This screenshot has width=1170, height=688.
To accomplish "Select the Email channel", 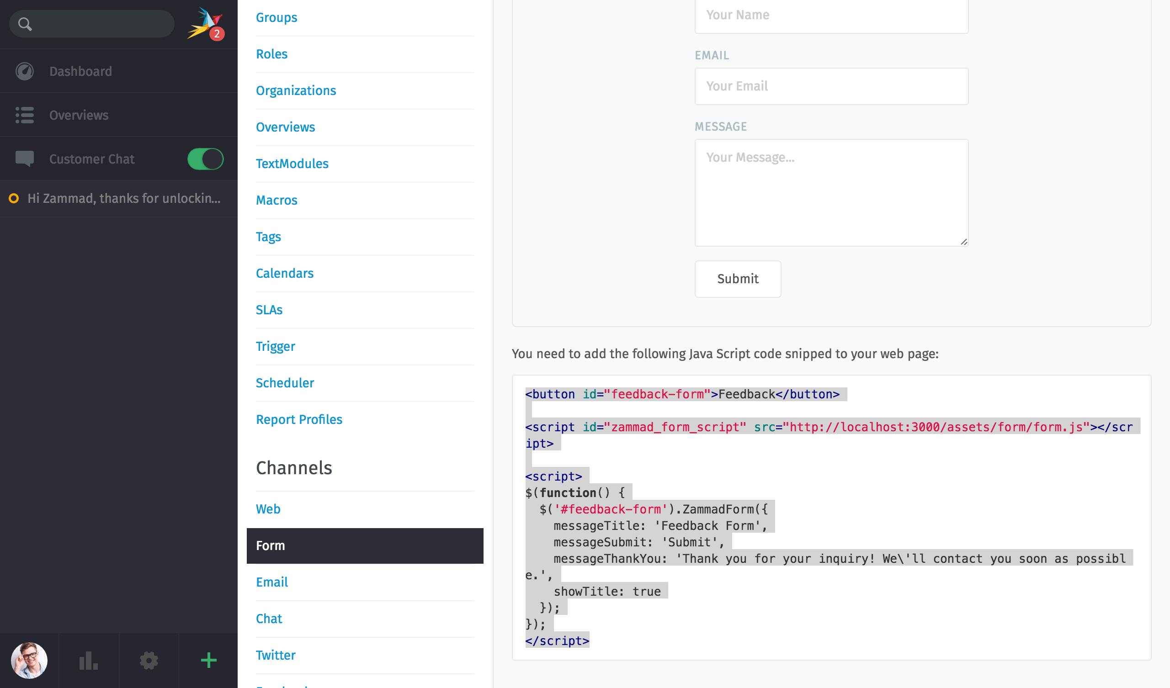I will point(271,582).
